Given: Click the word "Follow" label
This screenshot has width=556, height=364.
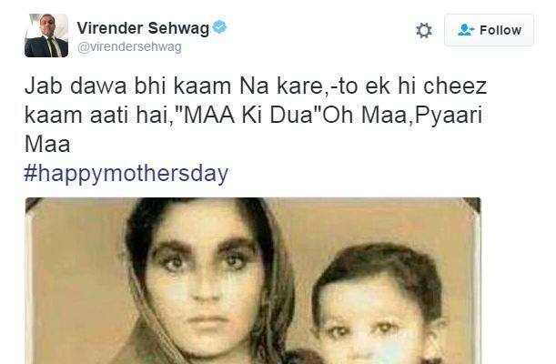Looking at the screenshot, I should tap(500, 30).
